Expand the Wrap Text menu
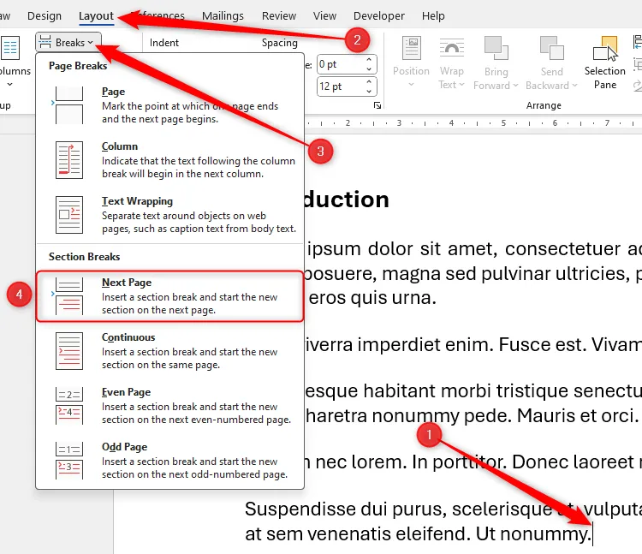Screen dimensions: 642x554 pos(451,84)
